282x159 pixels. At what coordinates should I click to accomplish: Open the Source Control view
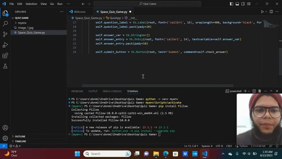[5, 34]
